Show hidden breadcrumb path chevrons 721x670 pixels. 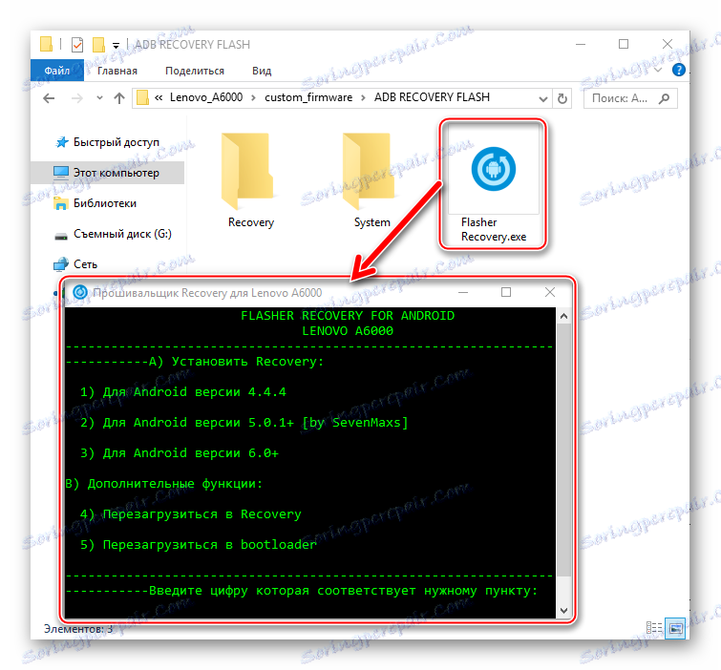159,97
